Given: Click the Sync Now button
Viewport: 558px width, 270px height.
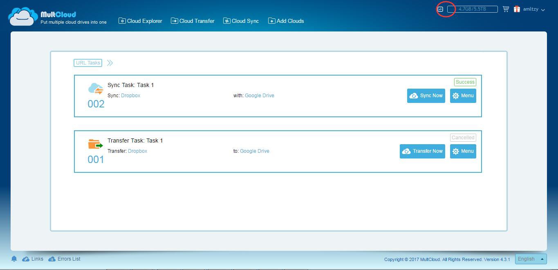Looking at the screenshot, I should point(426,96).
